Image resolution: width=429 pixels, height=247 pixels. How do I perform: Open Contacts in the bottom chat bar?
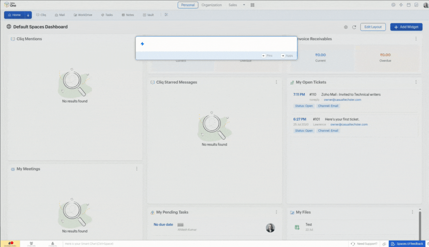pos(53,243)
